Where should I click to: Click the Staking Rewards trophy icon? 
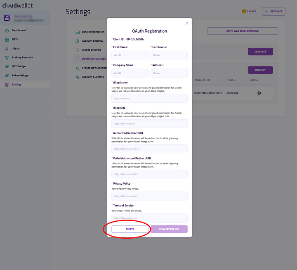coord(7,58)
